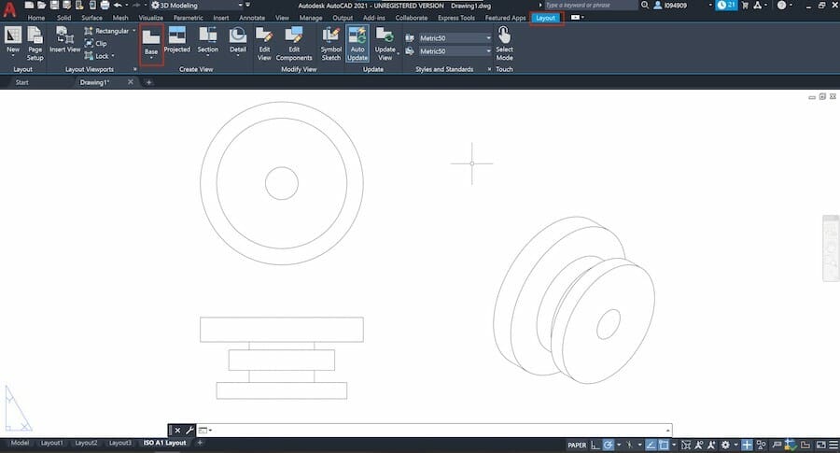Screen dimensions: 840x453
Task: Open status bar customization menu
Action: coord(833,445)
